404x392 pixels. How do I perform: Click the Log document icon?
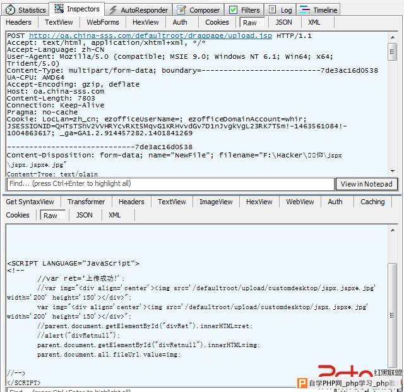click(x=272, y=9)
